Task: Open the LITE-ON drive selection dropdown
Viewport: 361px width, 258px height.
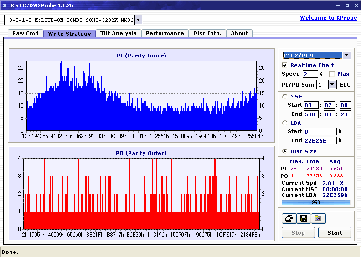Action: point(139,20)
